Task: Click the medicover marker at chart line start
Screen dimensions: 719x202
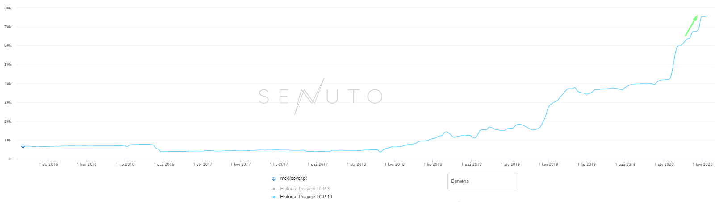Action: [23, 146]
